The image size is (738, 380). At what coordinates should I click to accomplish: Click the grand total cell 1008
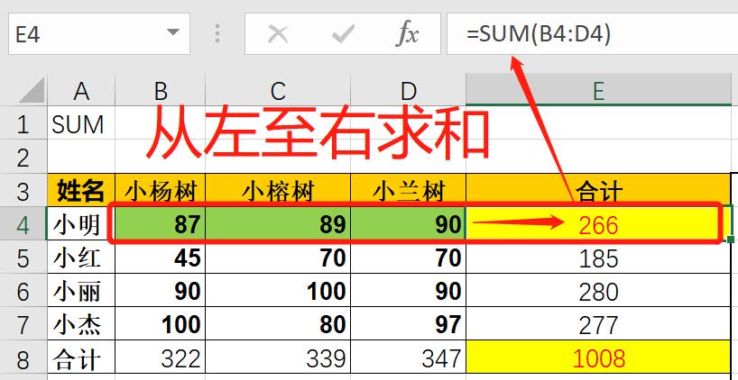coord(598,357)
